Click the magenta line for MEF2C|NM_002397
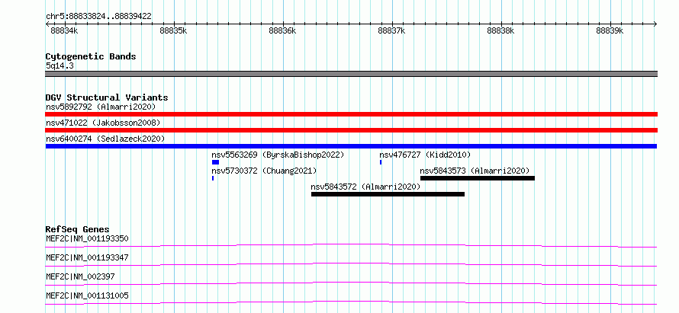 (x=351, y=283)
